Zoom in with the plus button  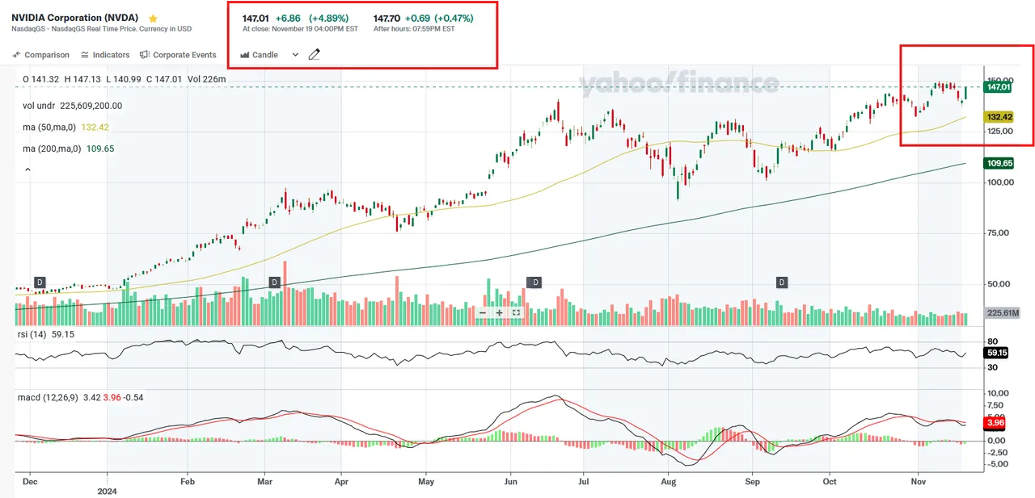499,312
